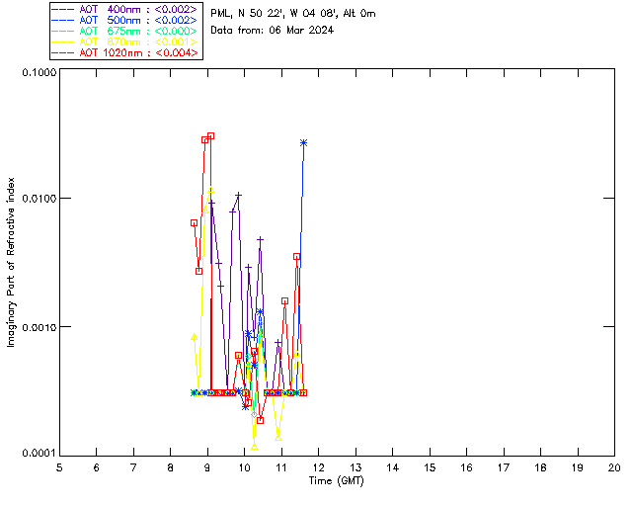
Task: Click the purple plus marker peak near 10 GMT
Action: (239, 196)
